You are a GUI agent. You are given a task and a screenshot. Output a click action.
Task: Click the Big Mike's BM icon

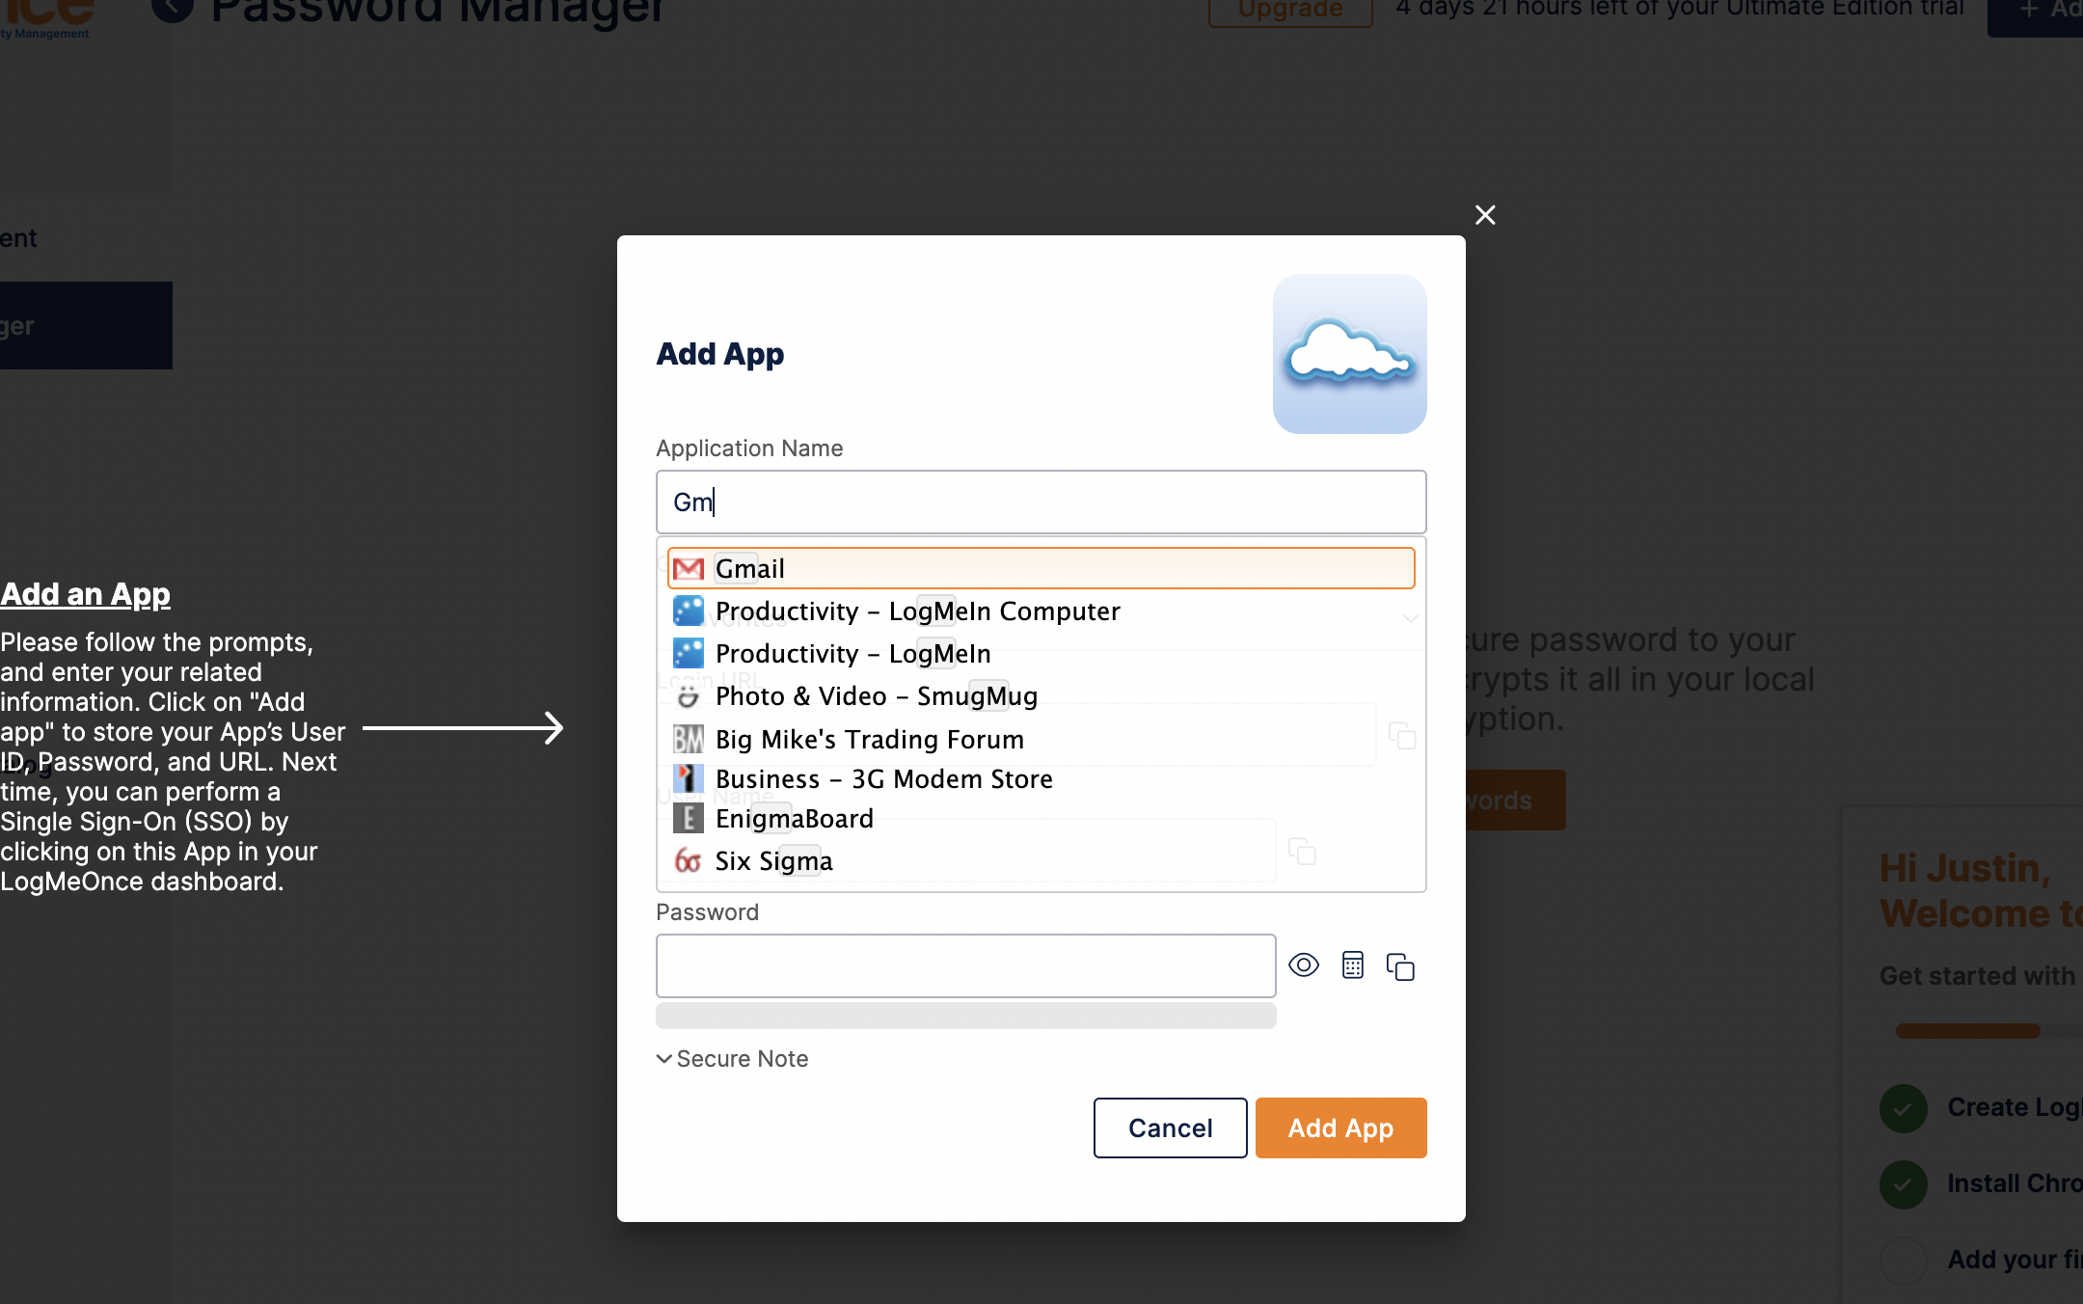pos(688,739)
